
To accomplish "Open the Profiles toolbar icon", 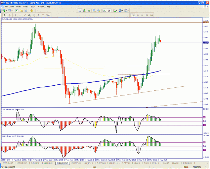I will pyautogui.click(x=10, y=10).
